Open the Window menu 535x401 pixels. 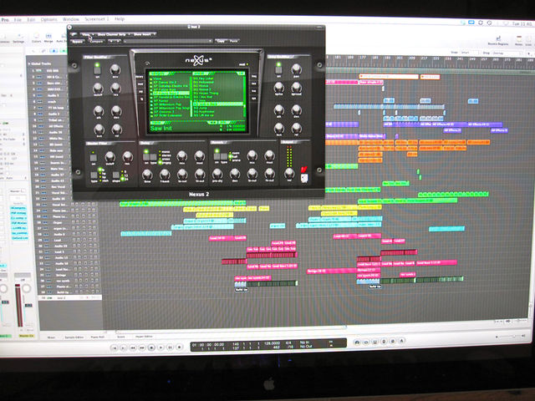click(70, 19)
